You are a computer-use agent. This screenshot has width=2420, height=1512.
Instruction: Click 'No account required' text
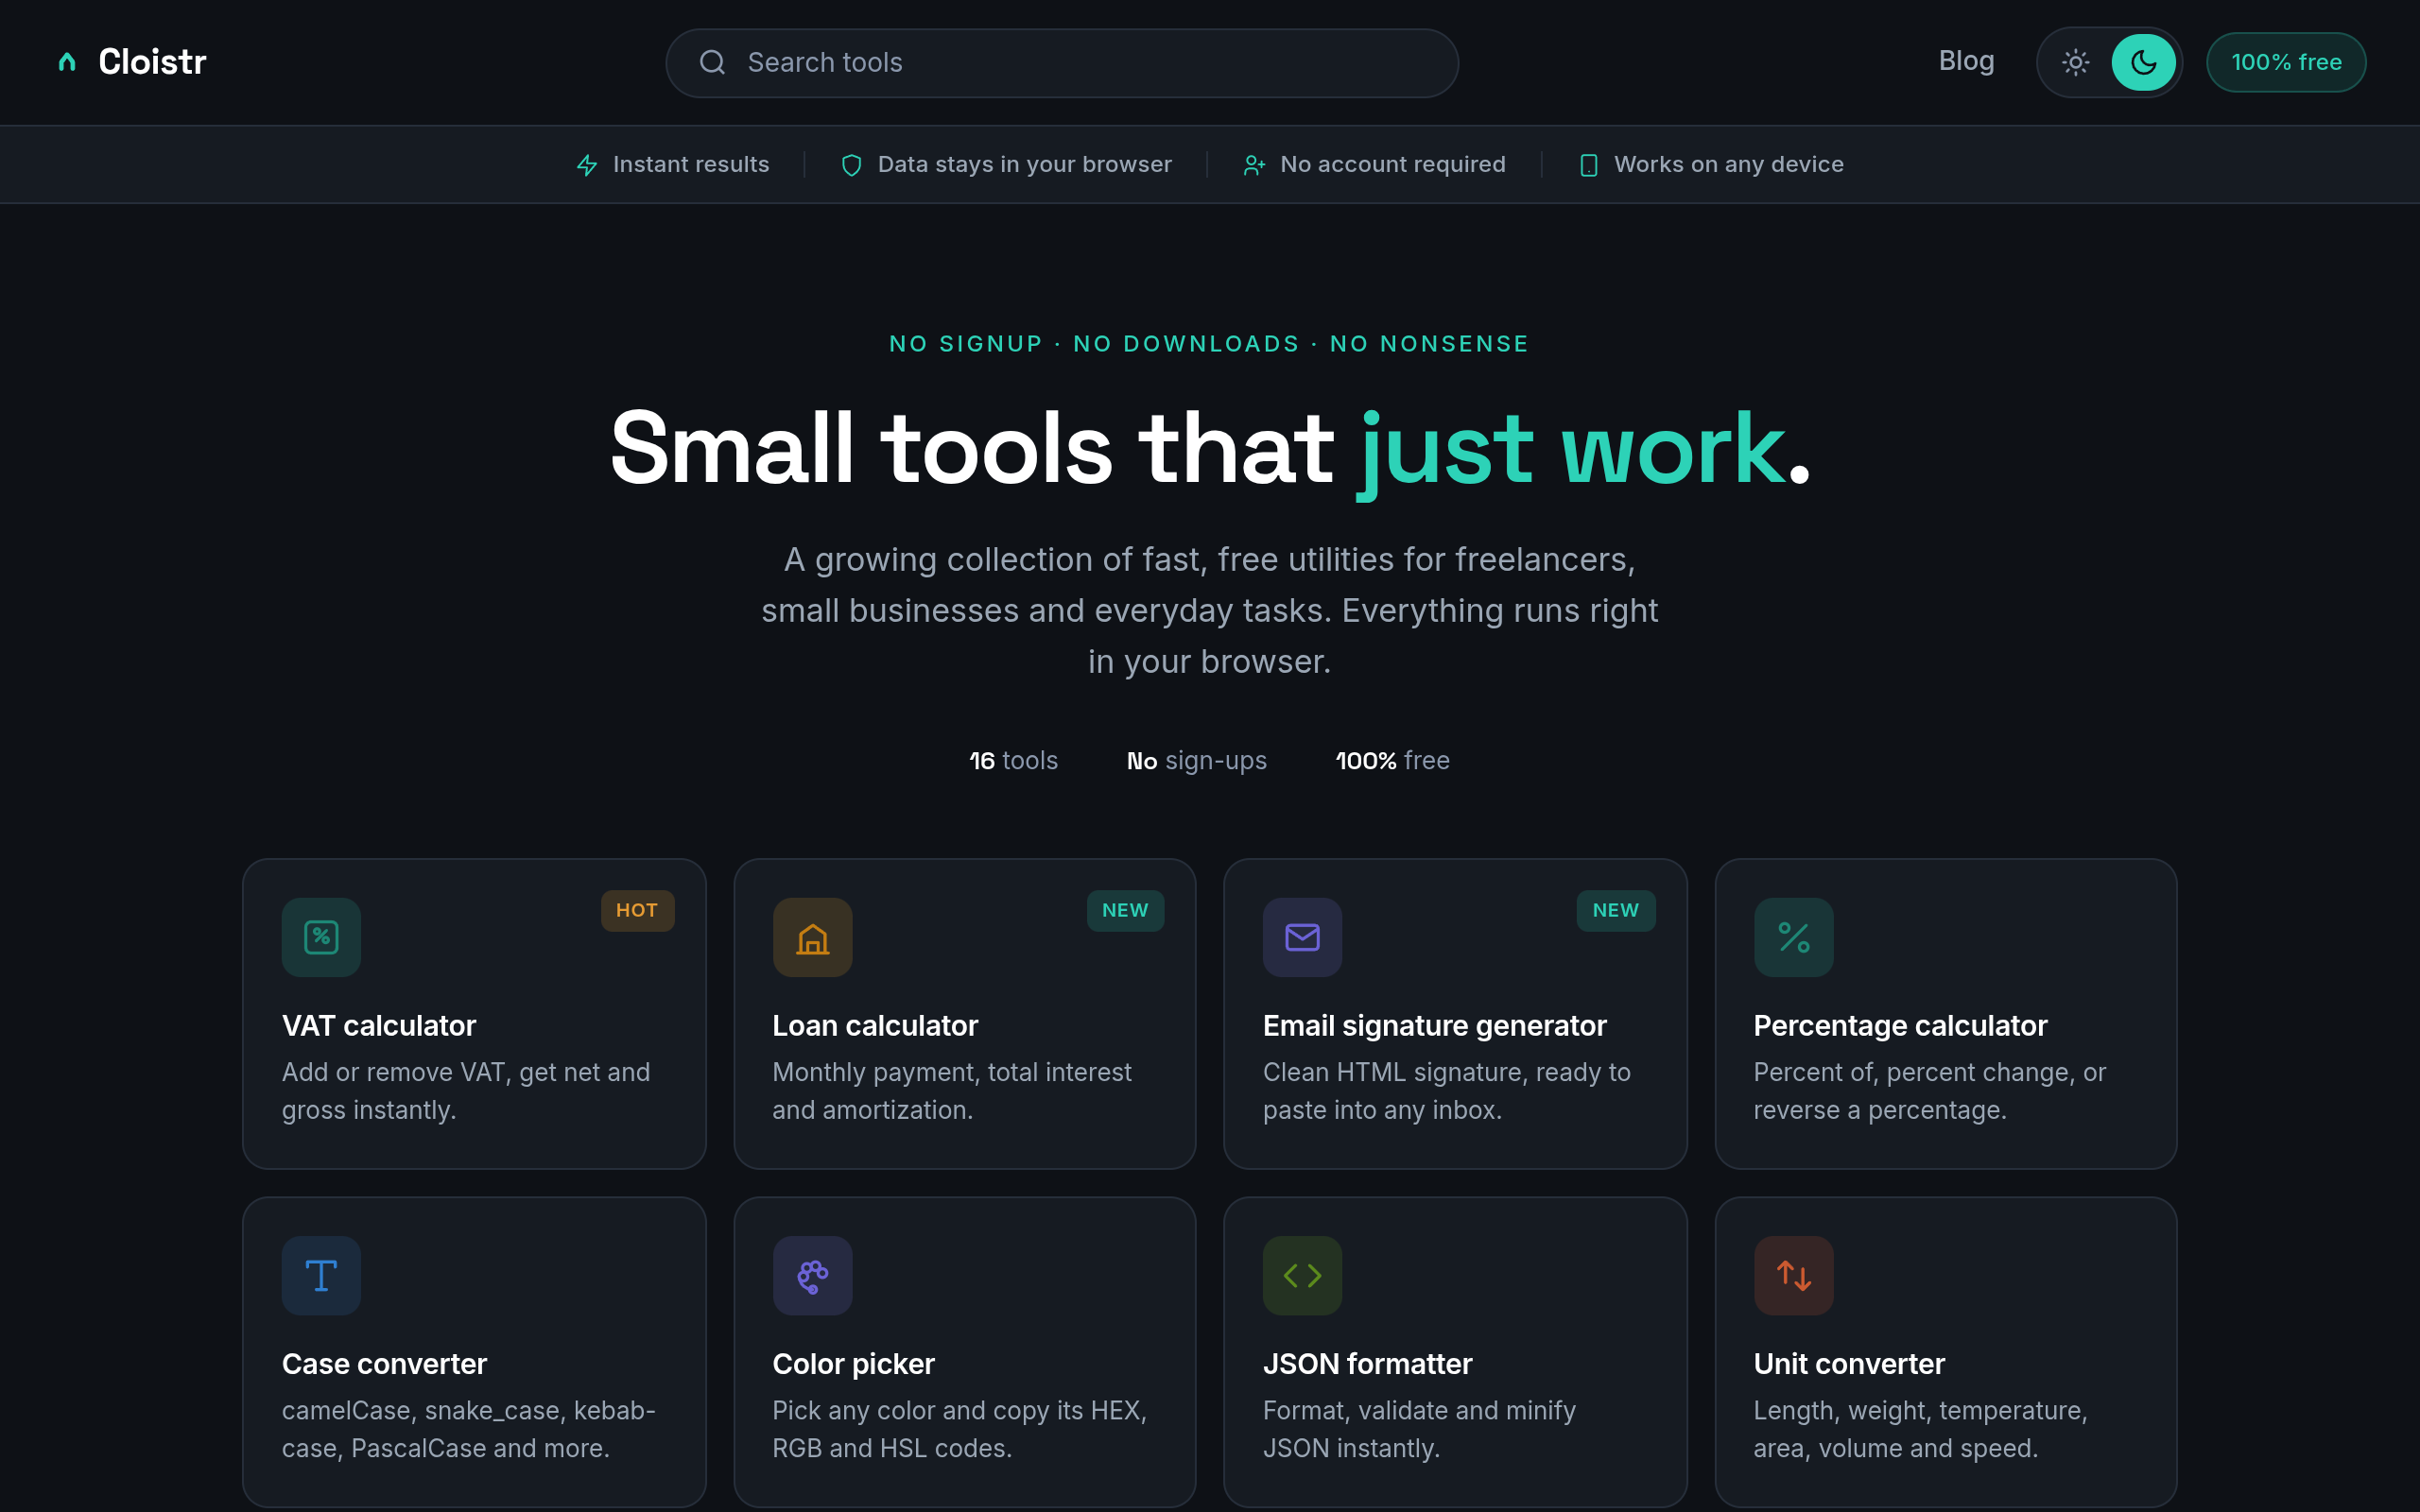click(1392, 164)
